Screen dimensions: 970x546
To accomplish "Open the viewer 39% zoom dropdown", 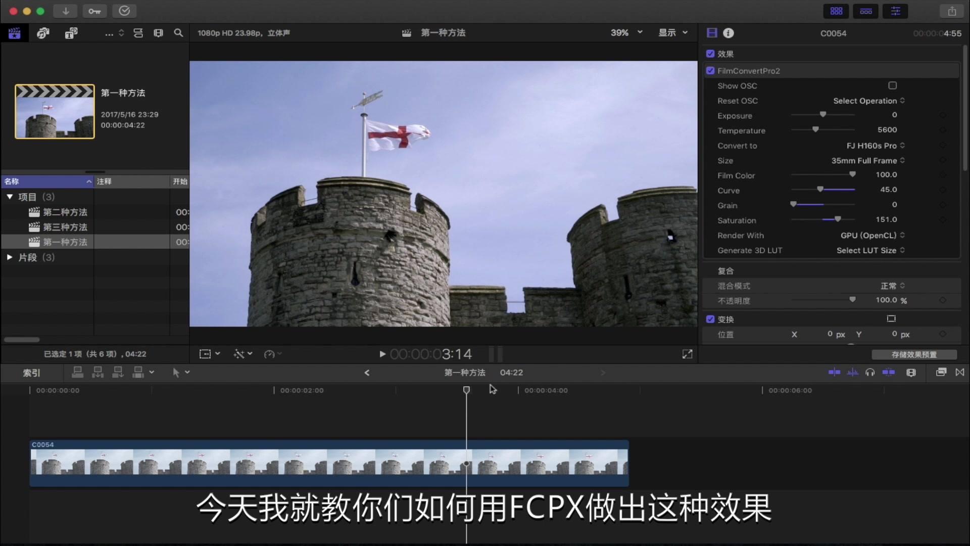I will point(625,32).
